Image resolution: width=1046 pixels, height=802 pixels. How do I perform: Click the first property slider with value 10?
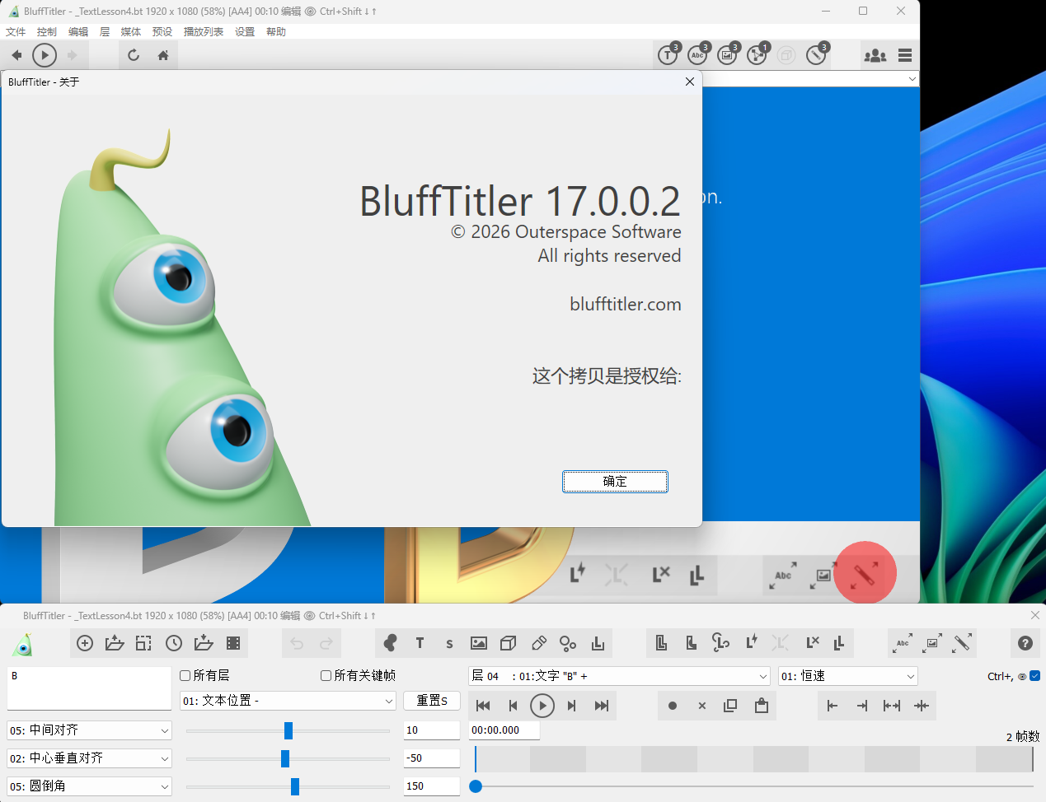(288, 730)
